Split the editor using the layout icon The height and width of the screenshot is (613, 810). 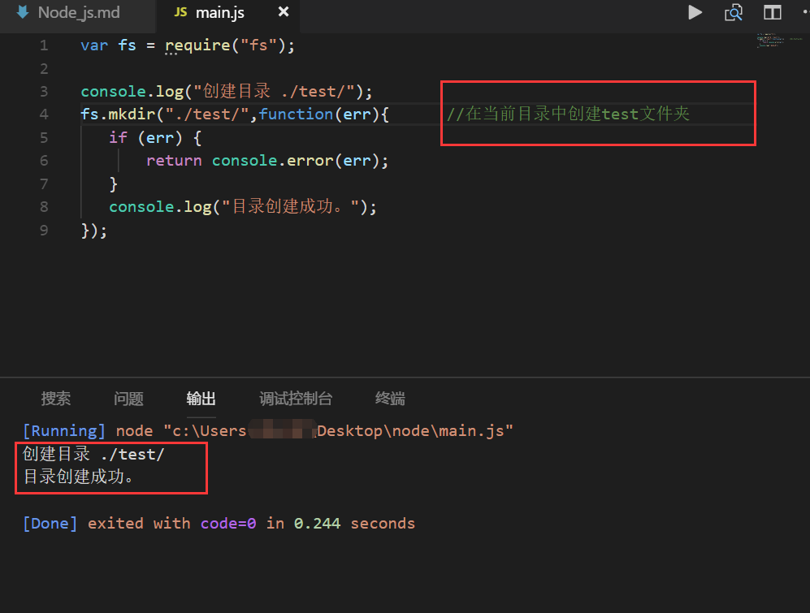pos(772,12)
